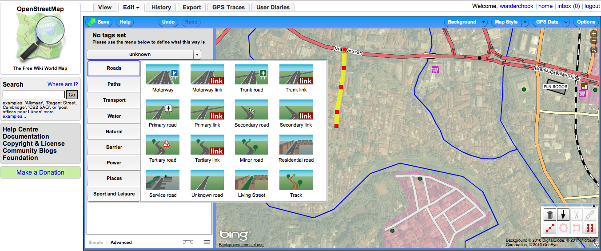Click the green Save arrow icon

point(91,22)
